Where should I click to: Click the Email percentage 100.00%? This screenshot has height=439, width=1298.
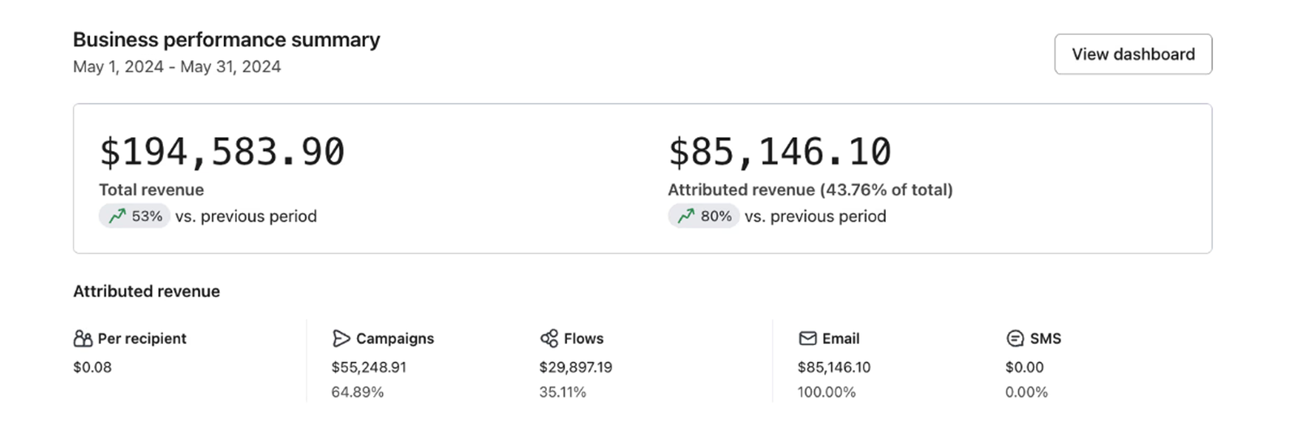826,392
